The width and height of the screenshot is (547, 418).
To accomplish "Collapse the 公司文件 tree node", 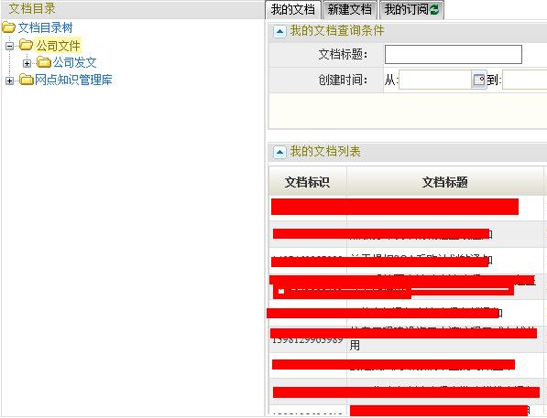I will (x=10, y=46).
